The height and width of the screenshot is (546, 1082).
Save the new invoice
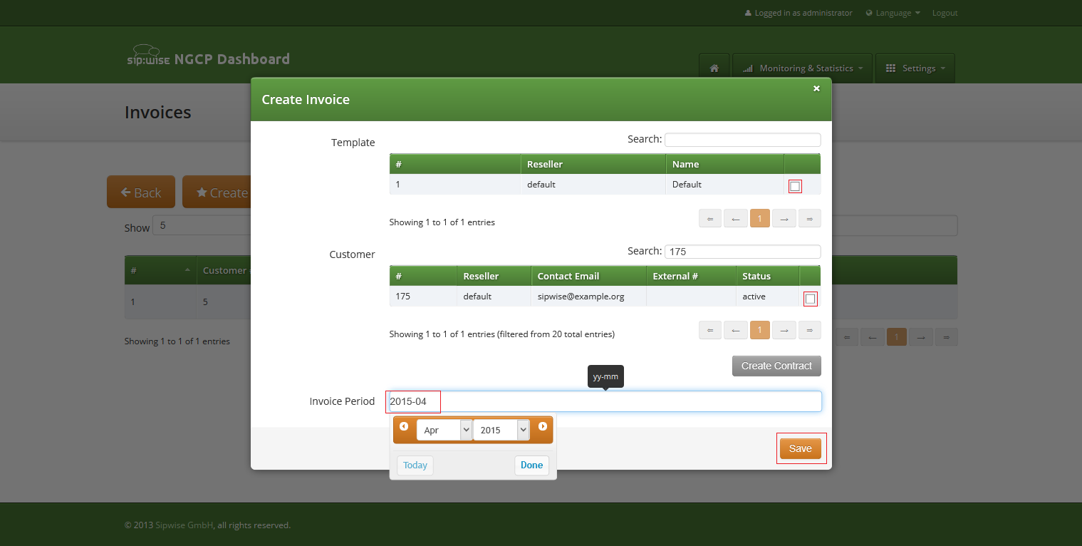click(x=801, y=448)
